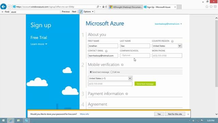The height and width of the screenshot is (123, 218).
Task: Click the Work Phone input field
Action: 167,55
